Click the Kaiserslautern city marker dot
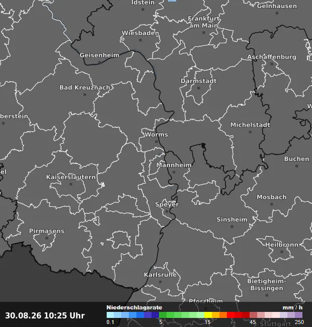The image size is (312, 327). tap(71, 184)
